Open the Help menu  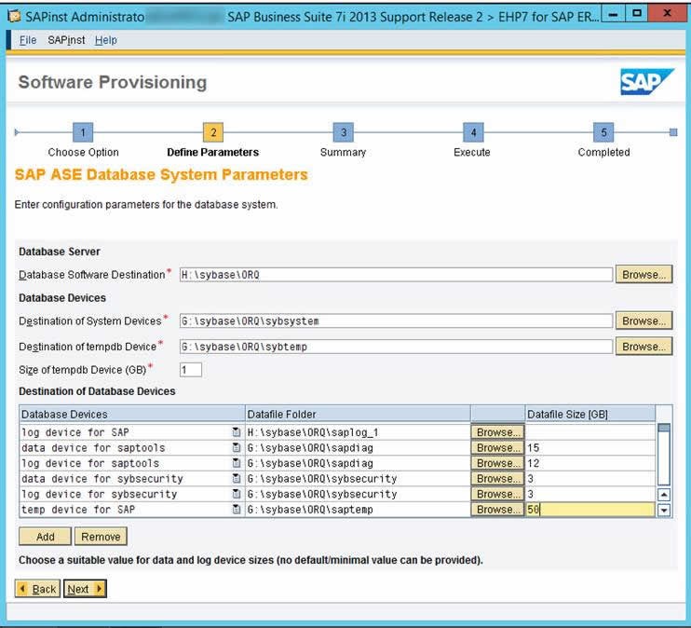[x=106, y=40]
